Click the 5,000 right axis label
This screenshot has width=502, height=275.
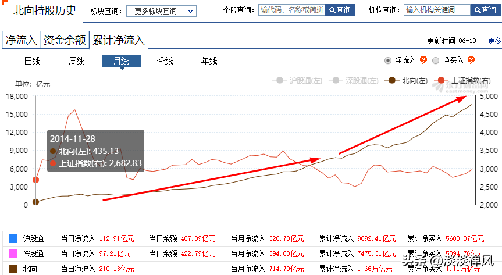pos(489,97)
